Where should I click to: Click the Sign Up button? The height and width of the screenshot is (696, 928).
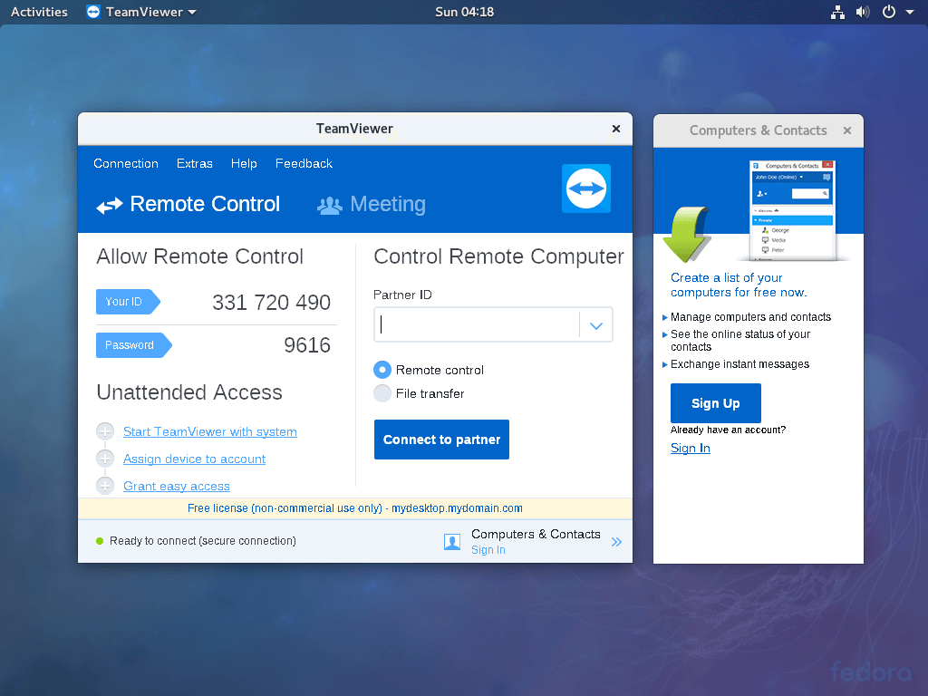[716, 403]
